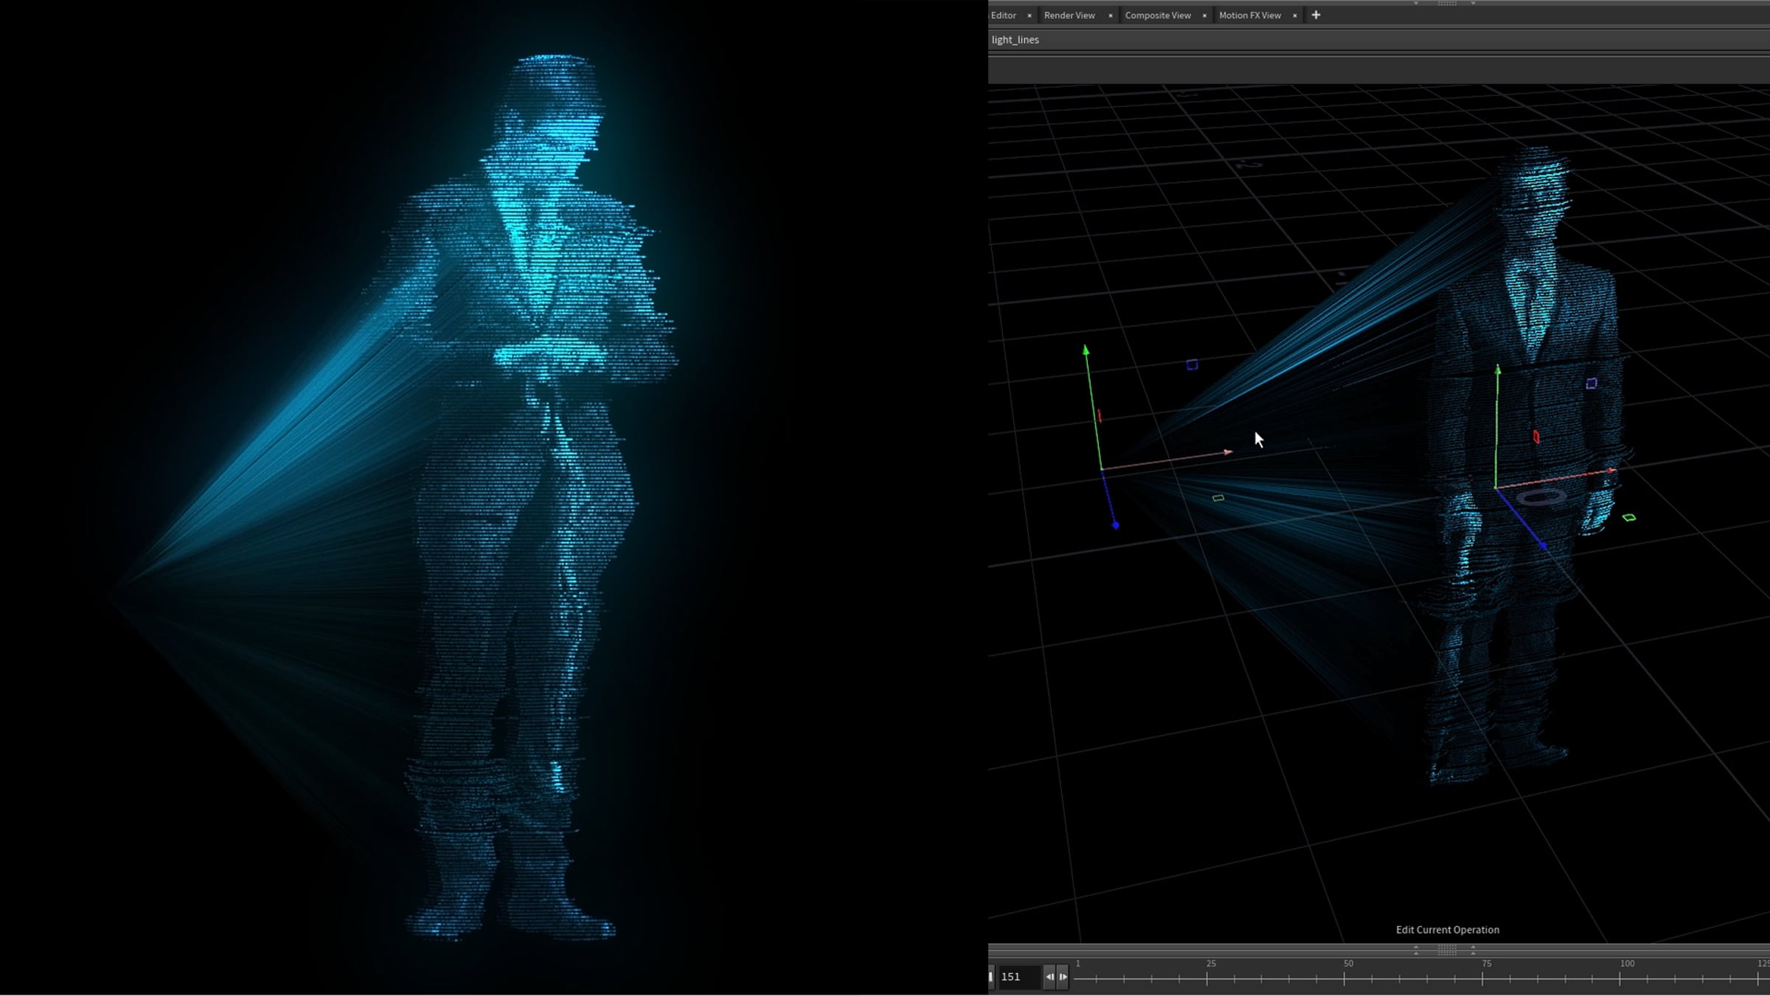The image size is (1770, 996).
Task: Jump to frame 100 on the timeline
Action: pyautogui.click(x=1620, y=978)
